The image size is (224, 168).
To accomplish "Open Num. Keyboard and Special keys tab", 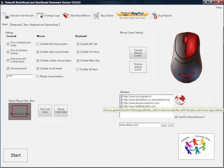I will tap(41, 25).
